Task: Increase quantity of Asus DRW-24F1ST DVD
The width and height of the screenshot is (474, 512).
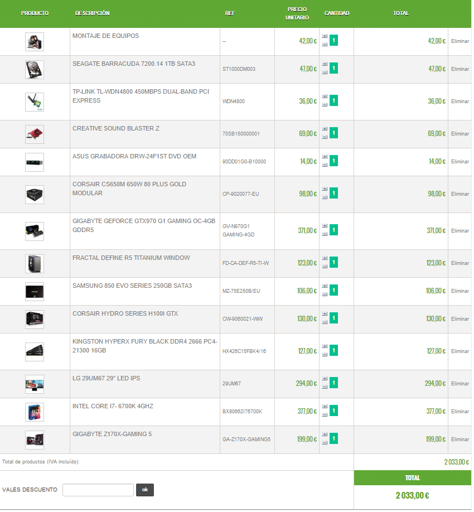Action: pos(325,157)
